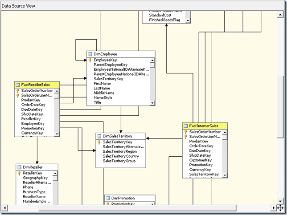Viewport: 287px width, 215px height.
Task: Click FactInternetSales scroll down arrow
Action: [x=225, y=175]
